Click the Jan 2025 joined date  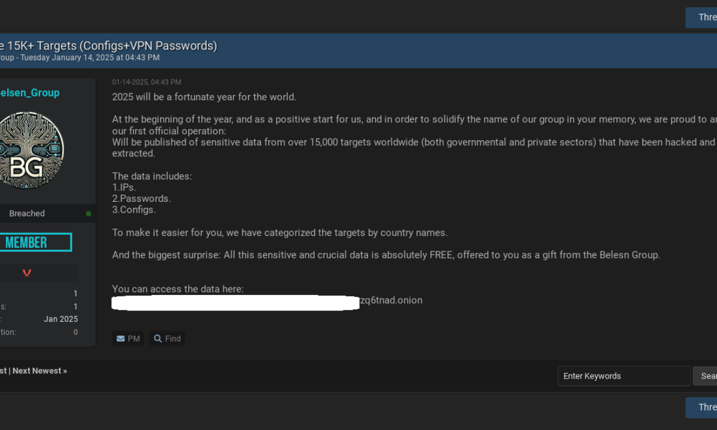pos(61,319)
